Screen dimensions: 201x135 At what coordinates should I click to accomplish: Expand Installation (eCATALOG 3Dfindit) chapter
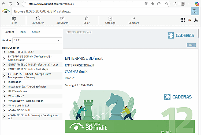point(4,87)
